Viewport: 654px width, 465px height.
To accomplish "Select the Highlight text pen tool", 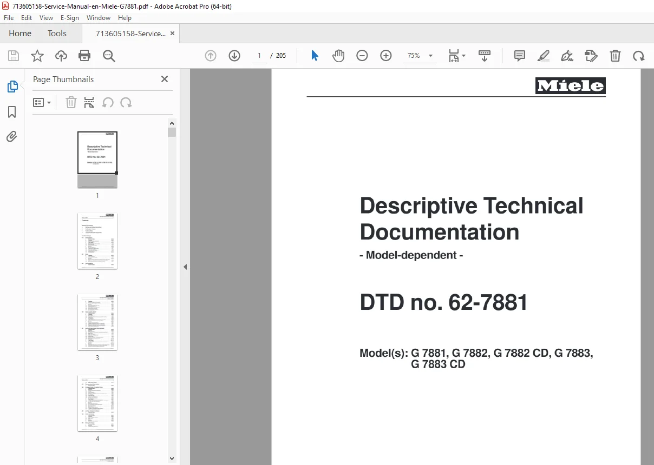I will [x=544, y=56].
